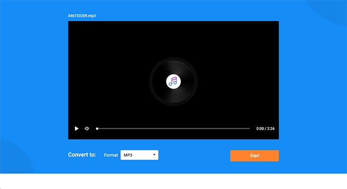Viewport: 347px width, 189px height.
Task: Click the Convert to: label
Action: coord(82,155)
